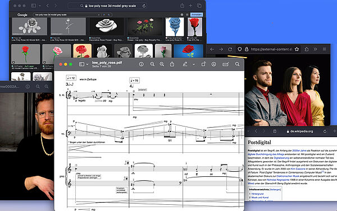The width and height of the screenshot is (337, 211).
Task: Open tracking protection shield in Firefox
Action: coord(240,49)
